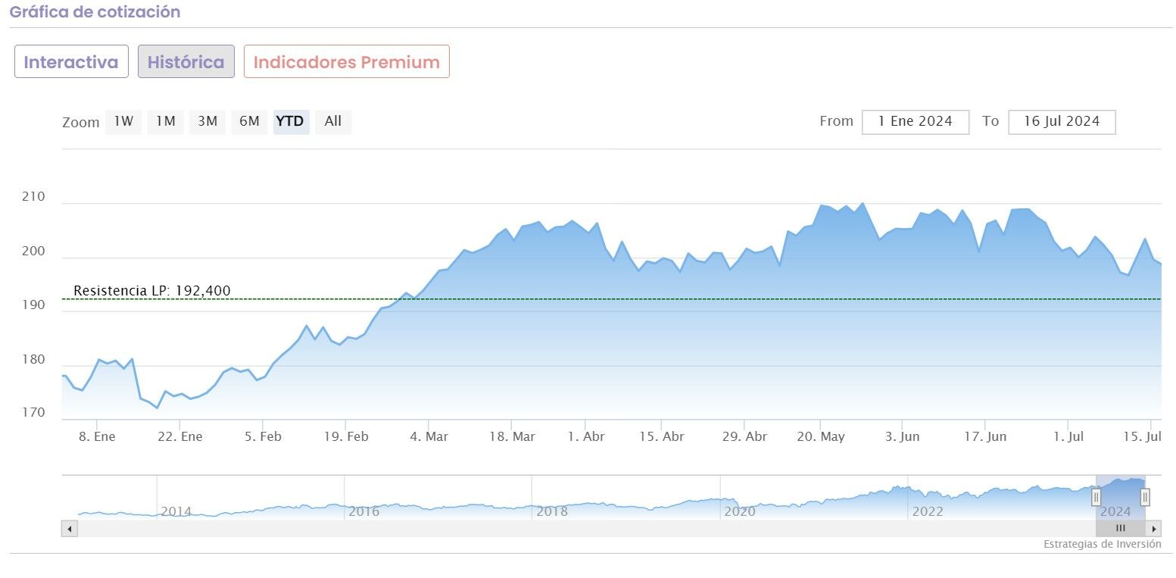Click the From date field
The width and height of the screenshot is (1176, 578).
pos(915,121)
